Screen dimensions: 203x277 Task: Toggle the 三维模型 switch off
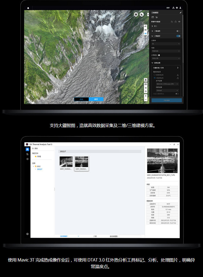coord(178,36)
